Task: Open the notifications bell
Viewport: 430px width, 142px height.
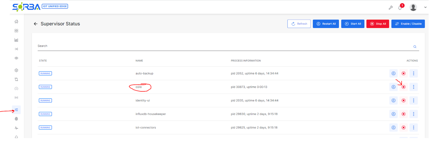Action: click(400, 8)
